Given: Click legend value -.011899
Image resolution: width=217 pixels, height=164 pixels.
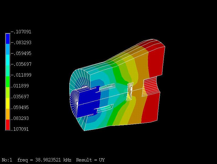Looking at the screenshot, I should [21, 75].
